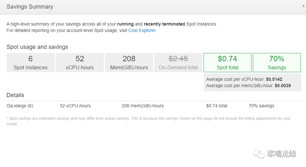Click the 52 vCPU-hours tile
Screen dimensions: 306x167
[80, 63]
